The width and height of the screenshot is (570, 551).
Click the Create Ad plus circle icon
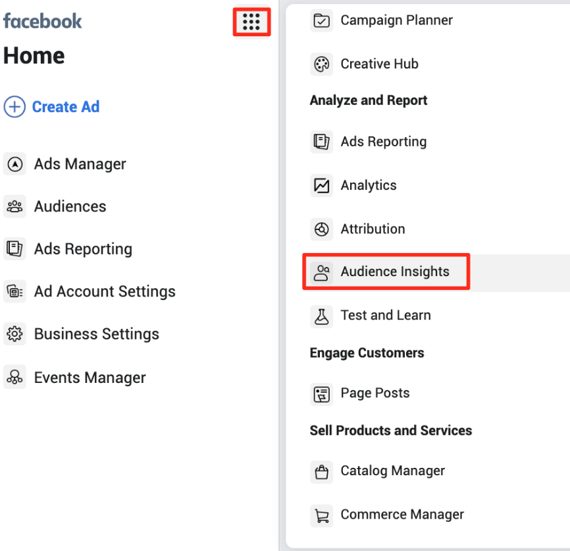tap(14, 107)
